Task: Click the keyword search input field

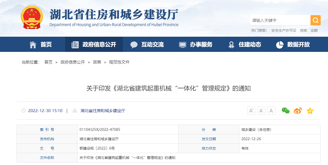Action: 280,20
